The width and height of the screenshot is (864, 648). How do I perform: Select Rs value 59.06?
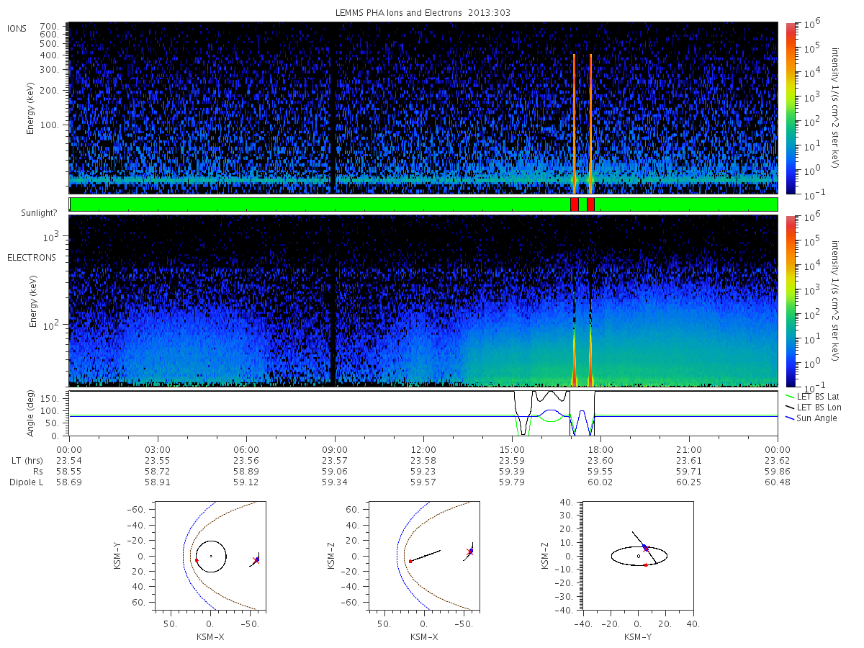point(335,472)
